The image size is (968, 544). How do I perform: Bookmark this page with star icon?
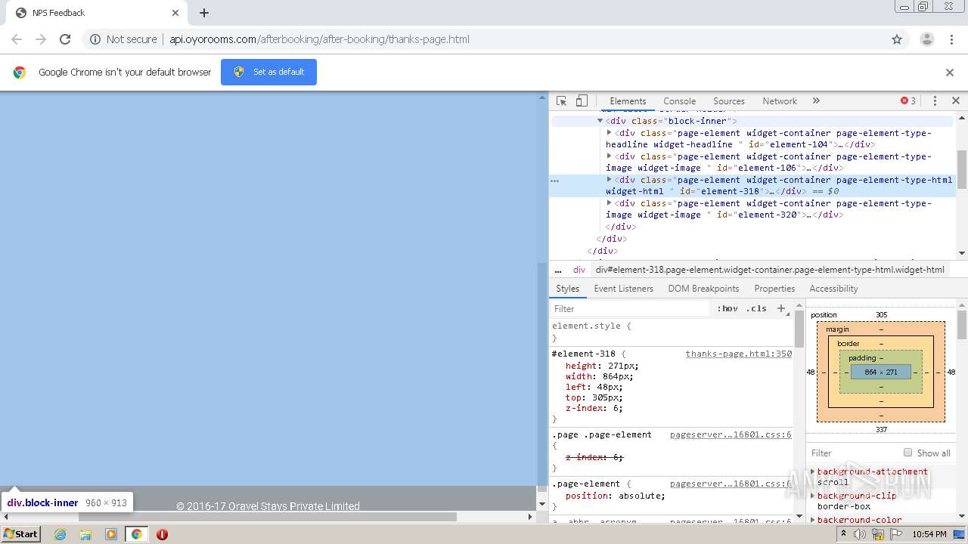point(897,39)
